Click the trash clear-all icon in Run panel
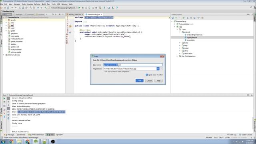This screenshot has width=256, height=144. tap(8, 118)
